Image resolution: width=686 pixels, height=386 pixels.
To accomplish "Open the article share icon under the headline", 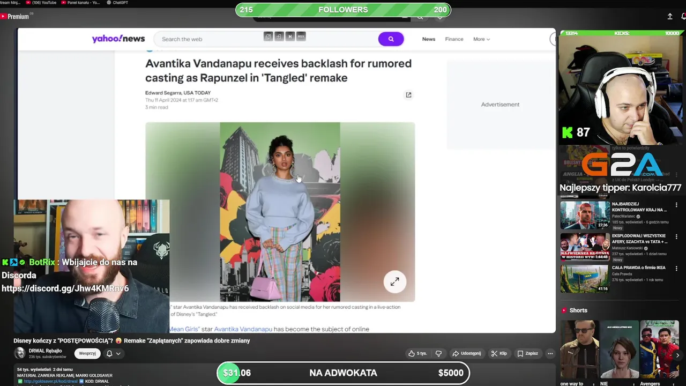I will click(x=408, y=95).
